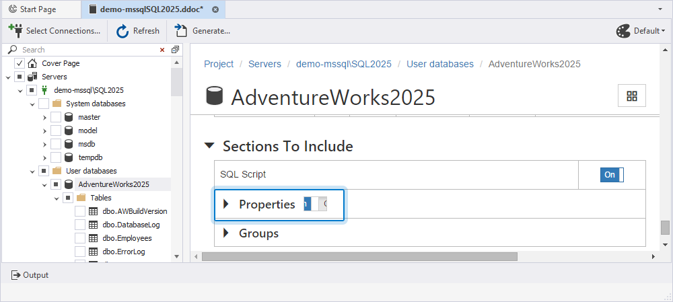The height and width of the screenshot is (302, 673).
Task: Collapse the AdventureWorks2025 tree node
Action: click(x=44, y=185)
